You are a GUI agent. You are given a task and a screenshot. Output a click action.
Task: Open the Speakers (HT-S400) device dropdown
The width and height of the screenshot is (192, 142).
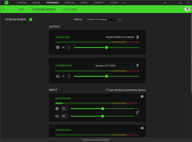click(114, 66)
